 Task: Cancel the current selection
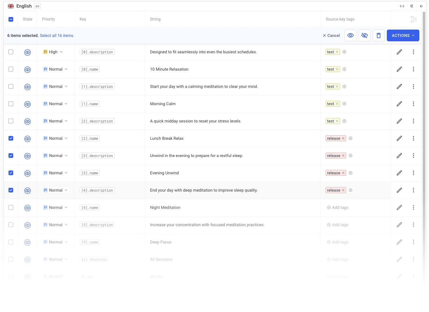(x=331, y=35)
